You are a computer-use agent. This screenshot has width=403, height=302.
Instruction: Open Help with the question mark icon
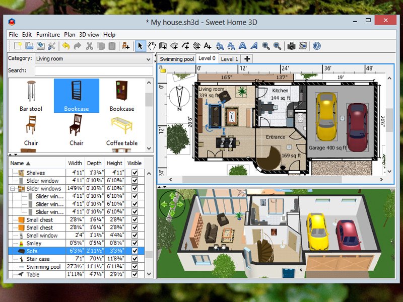point(317,46)
